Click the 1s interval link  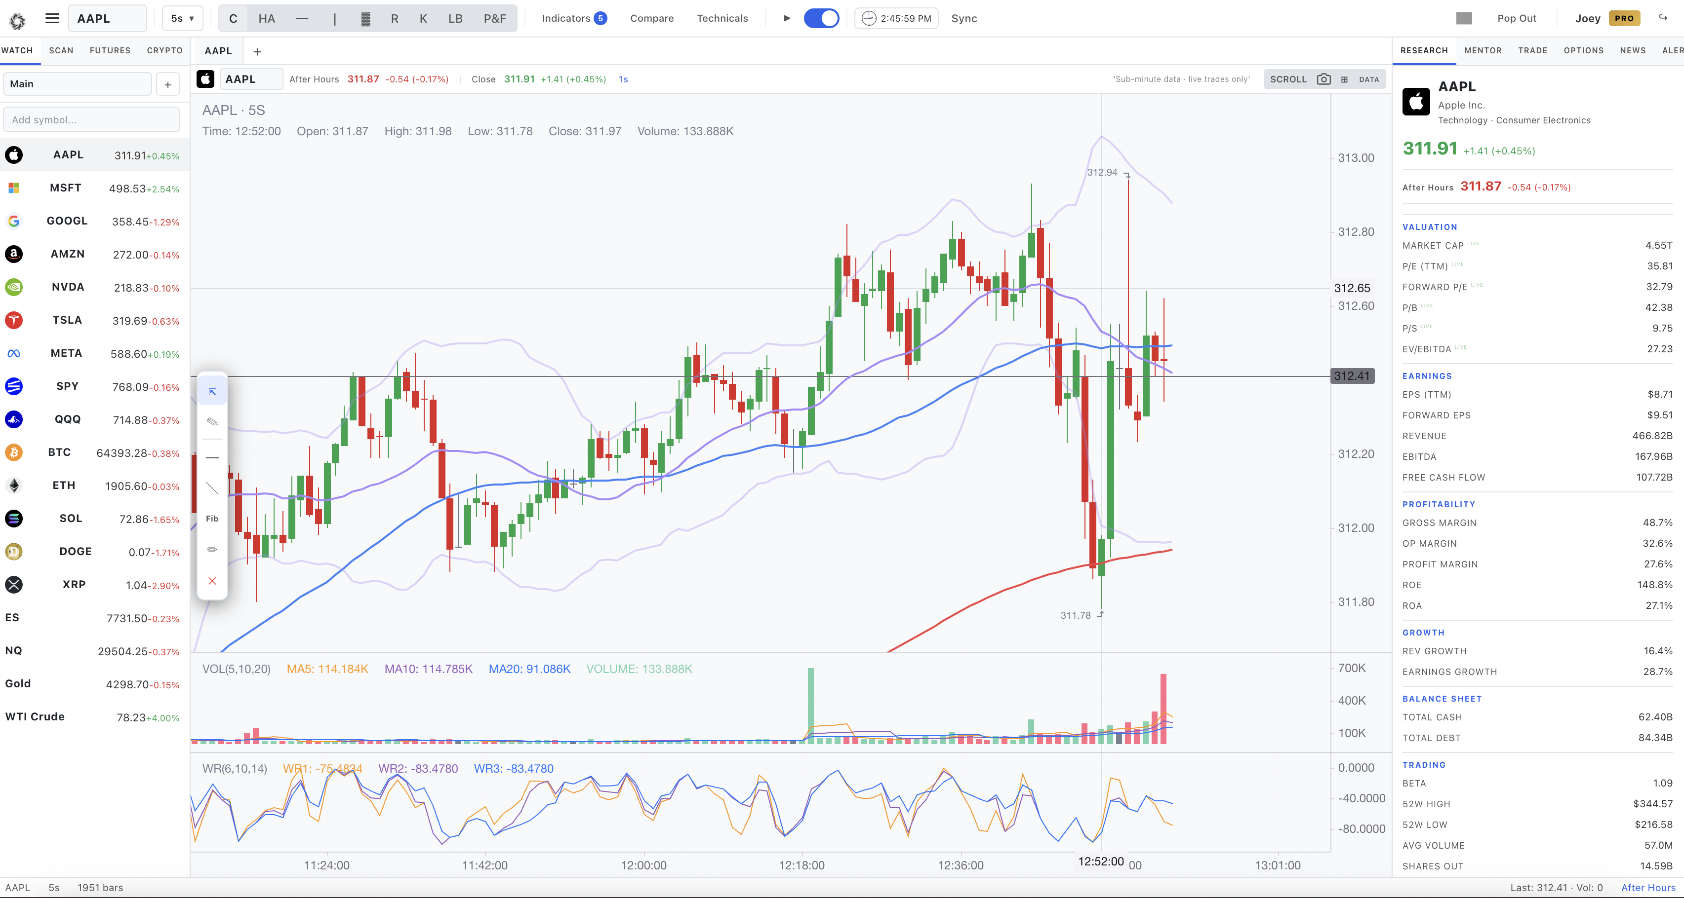tap(623, 79)
